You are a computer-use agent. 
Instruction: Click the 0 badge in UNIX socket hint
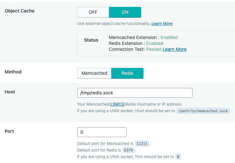pyautogui.click(x=178, y=157)
